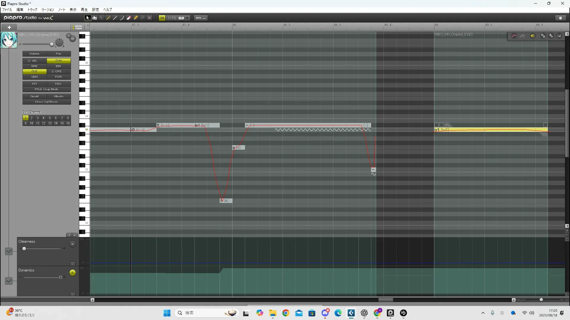
Task: Expand the Clearness parameter selector
Action: (9, 251)
